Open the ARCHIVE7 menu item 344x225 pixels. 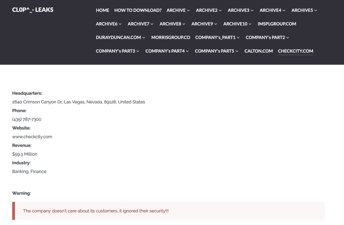(138, 24)
